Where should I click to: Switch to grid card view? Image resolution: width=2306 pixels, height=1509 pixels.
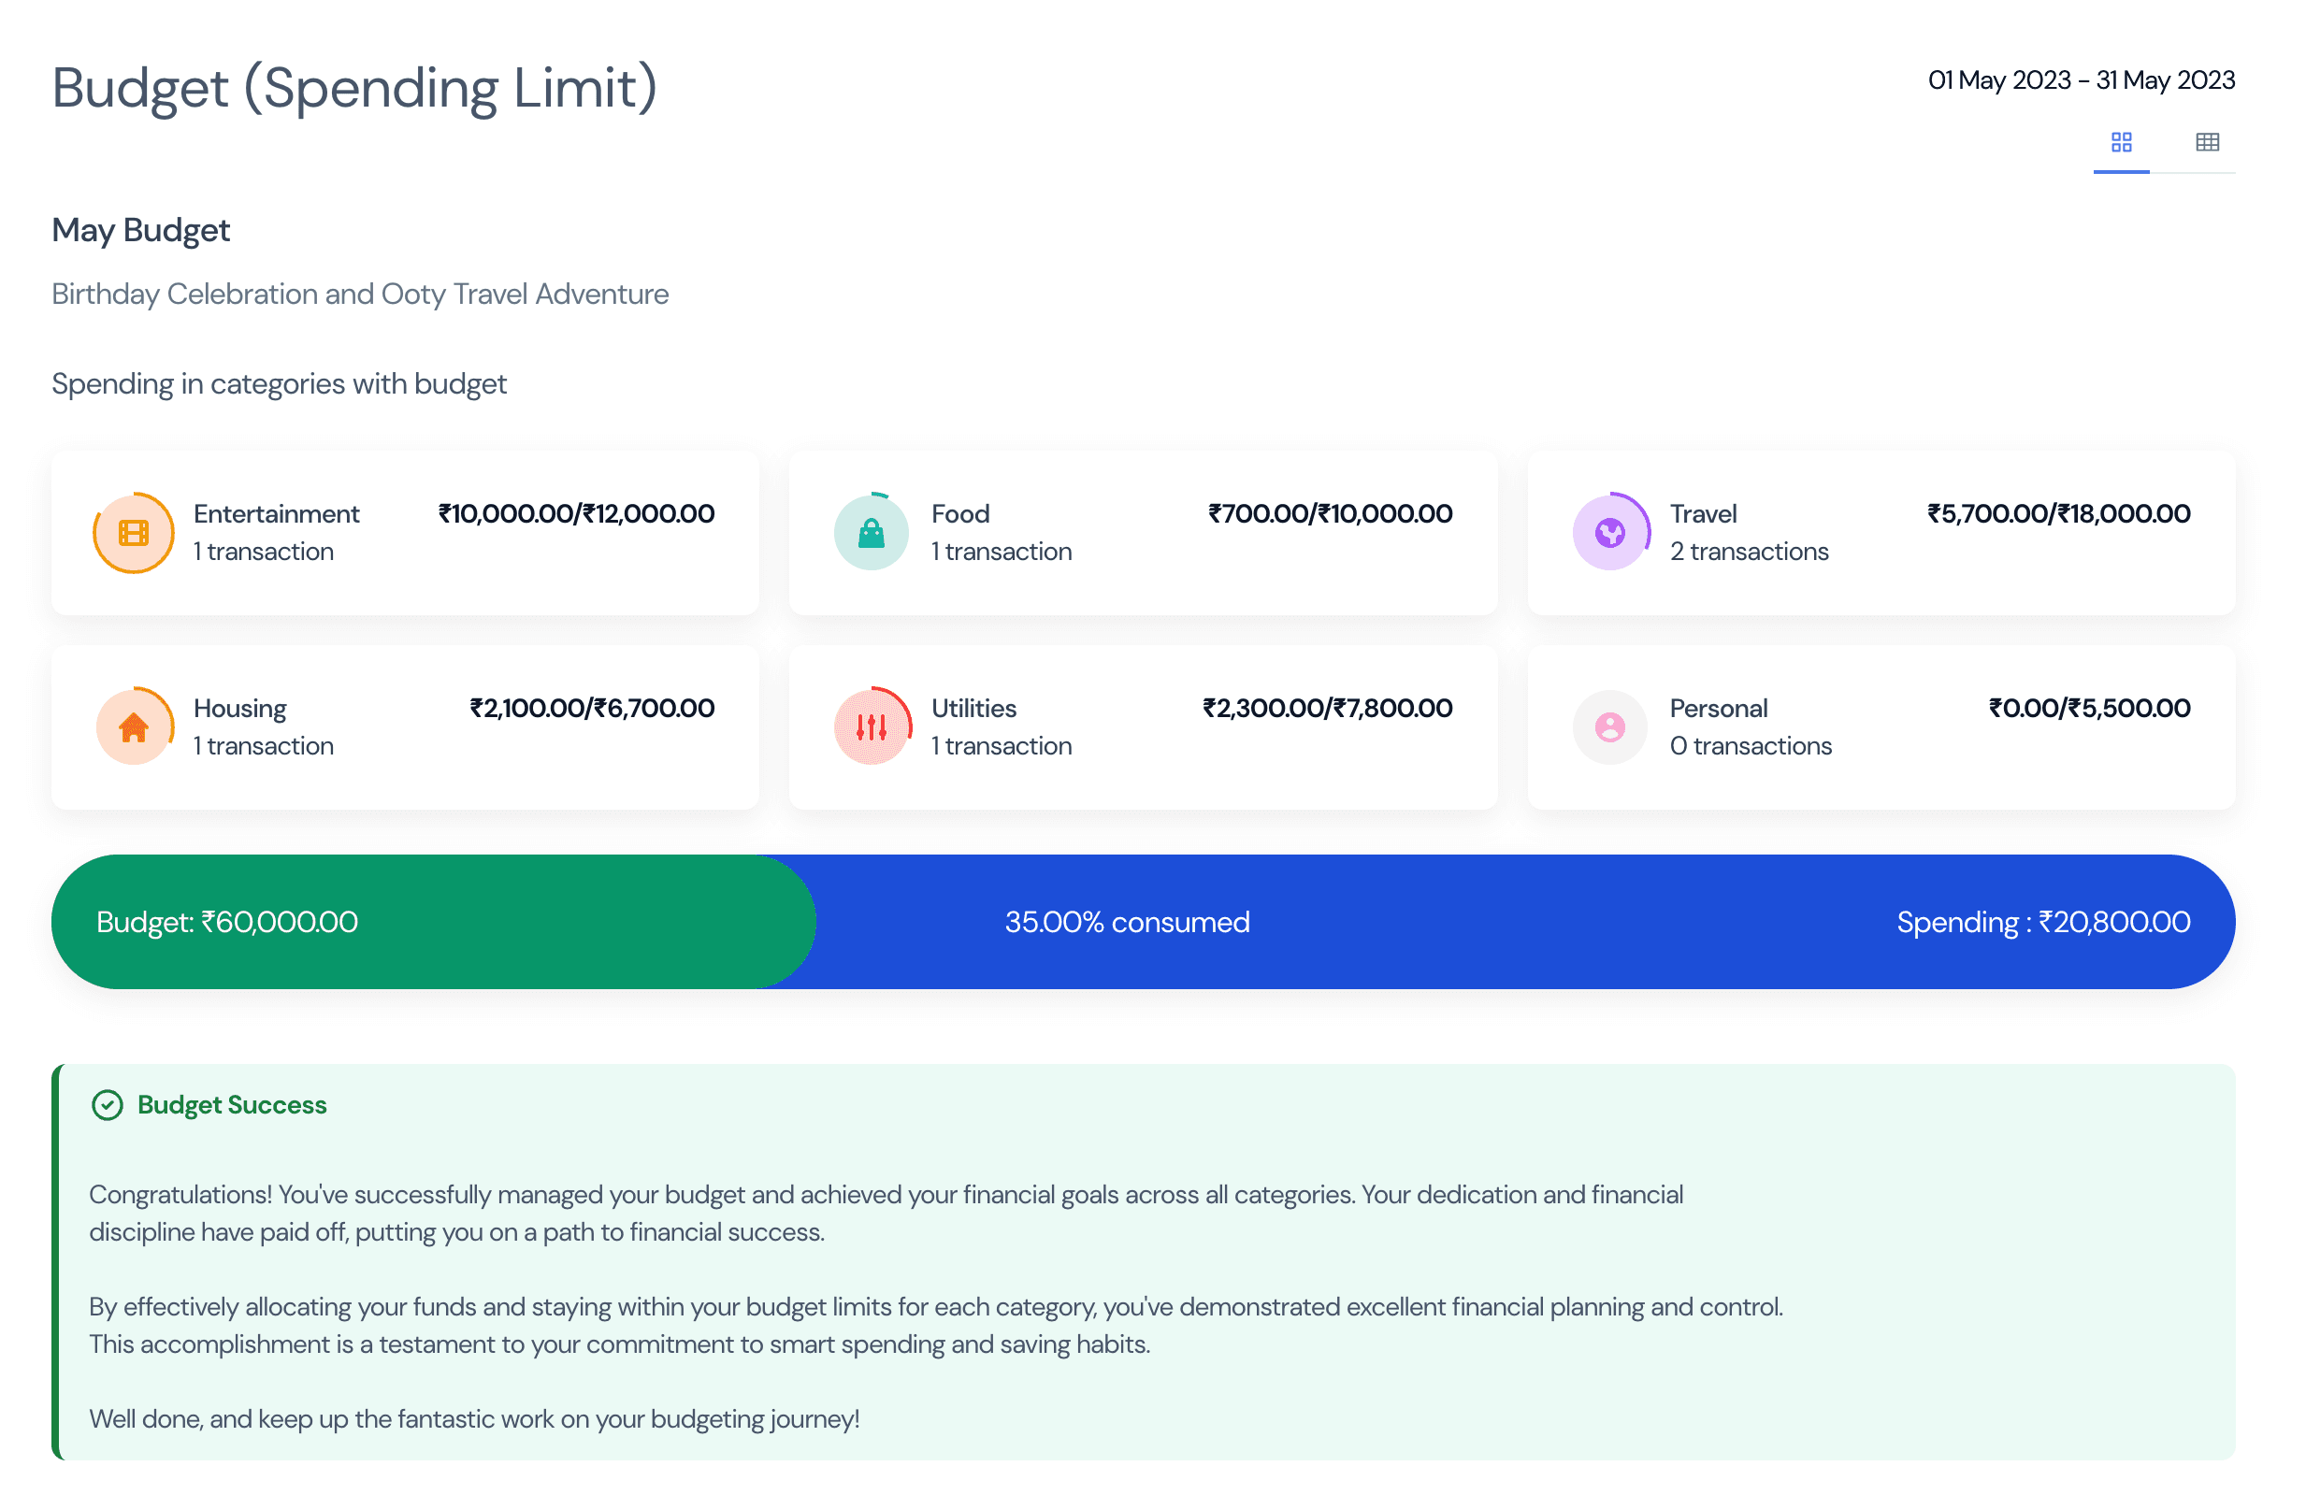point(2122,142)
